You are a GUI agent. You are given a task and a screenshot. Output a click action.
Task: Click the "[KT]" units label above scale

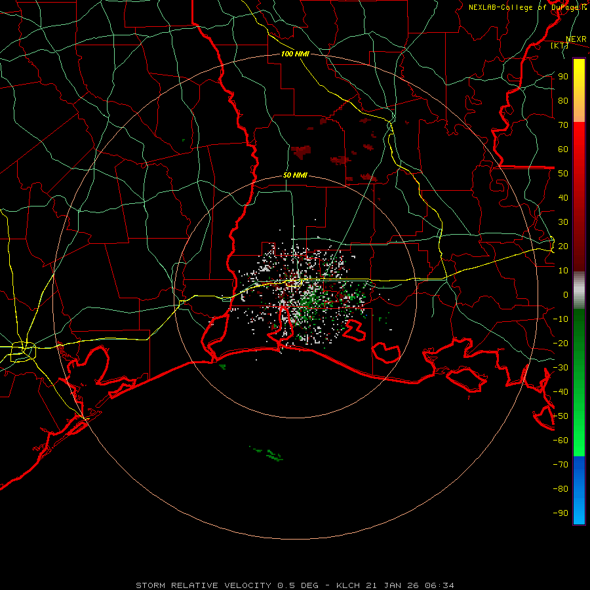coord(559,45)
